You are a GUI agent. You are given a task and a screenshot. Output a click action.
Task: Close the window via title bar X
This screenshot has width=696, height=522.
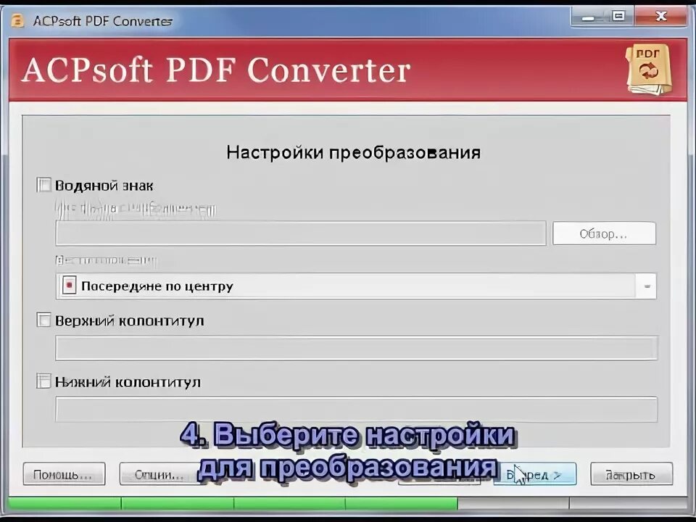(x=661, y=17)
